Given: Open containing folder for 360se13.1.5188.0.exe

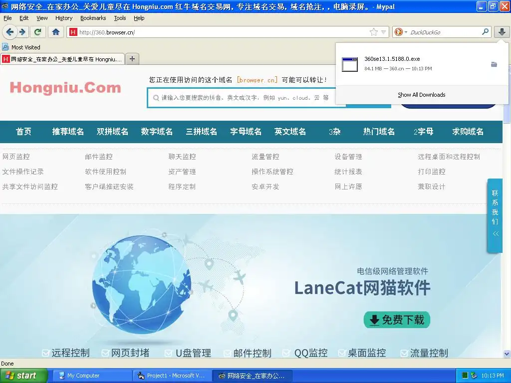Looking at the screenshot, I should pos(494,64).
